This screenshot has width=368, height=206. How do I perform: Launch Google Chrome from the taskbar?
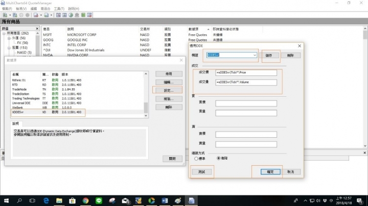pos(86,200)
